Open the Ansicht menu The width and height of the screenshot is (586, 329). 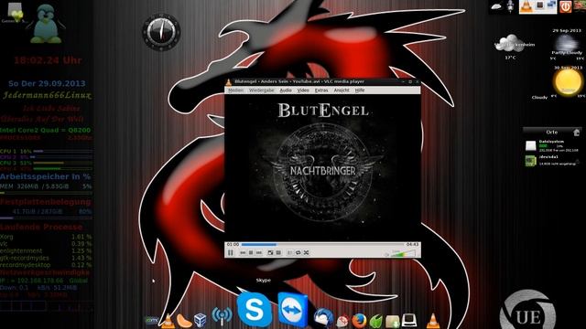pyautogui.click(x=342, y=90)
